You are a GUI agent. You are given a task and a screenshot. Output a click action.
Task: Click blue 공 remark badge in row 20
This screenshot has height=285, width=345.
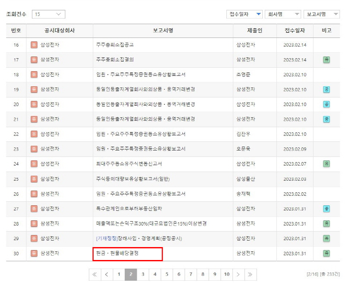coord(326,104)
